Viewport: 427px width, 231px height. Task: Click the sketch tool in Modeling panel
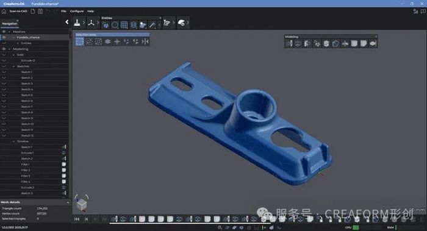click(x=289, y=43)
